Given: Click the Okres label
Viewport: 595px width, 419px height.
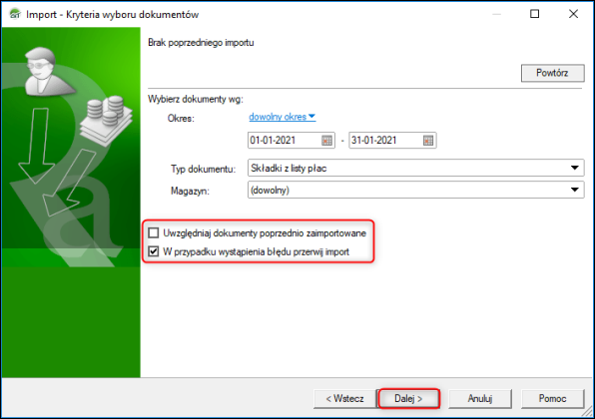Looking at the screenshot, I should pos(181,119).
